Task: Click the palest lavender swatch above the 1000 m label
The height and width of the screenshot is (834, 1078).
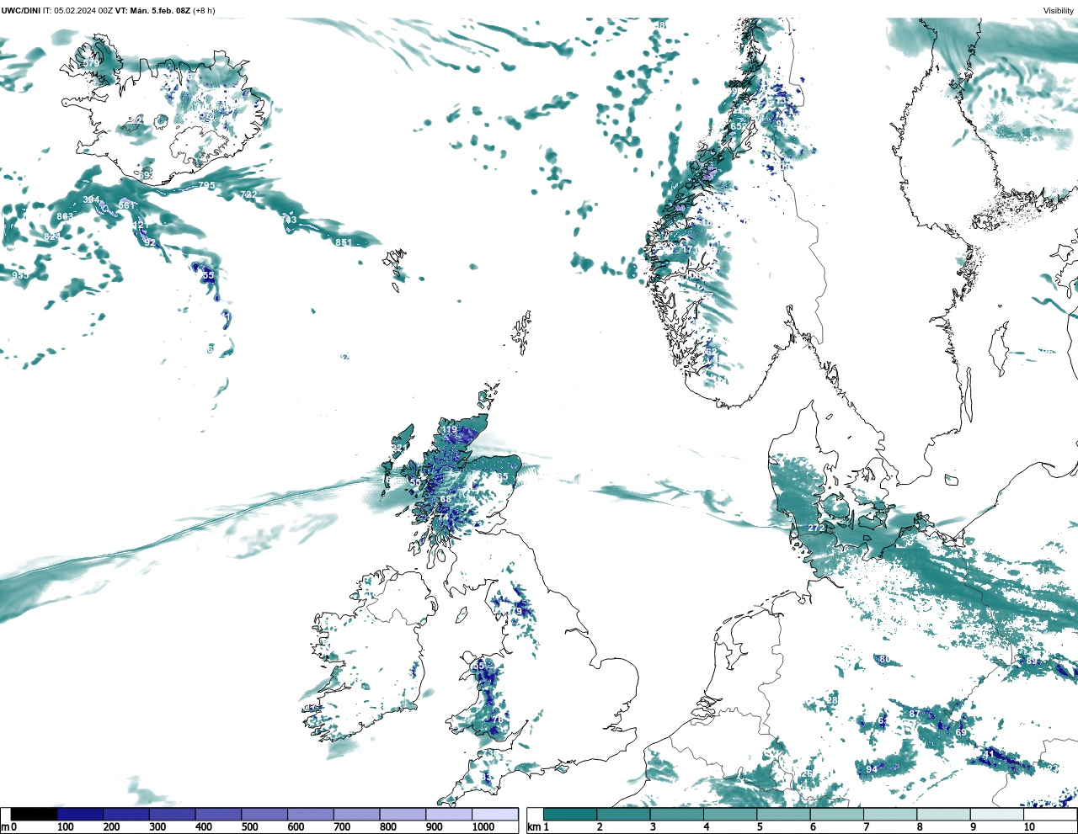Action: coord(494,815)
